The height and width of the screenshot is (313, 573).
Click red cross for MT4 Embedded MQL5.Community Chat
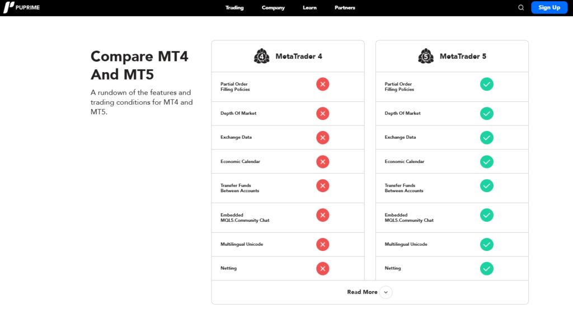point(323,216)
